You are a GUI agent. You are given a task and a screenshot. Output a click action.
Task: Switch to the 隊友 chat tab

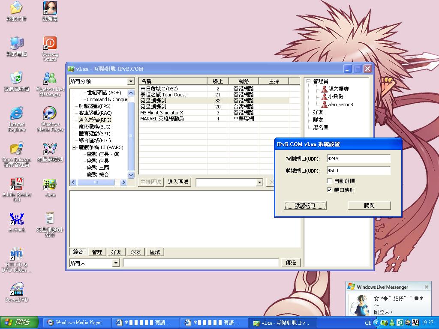coord(135,252)
